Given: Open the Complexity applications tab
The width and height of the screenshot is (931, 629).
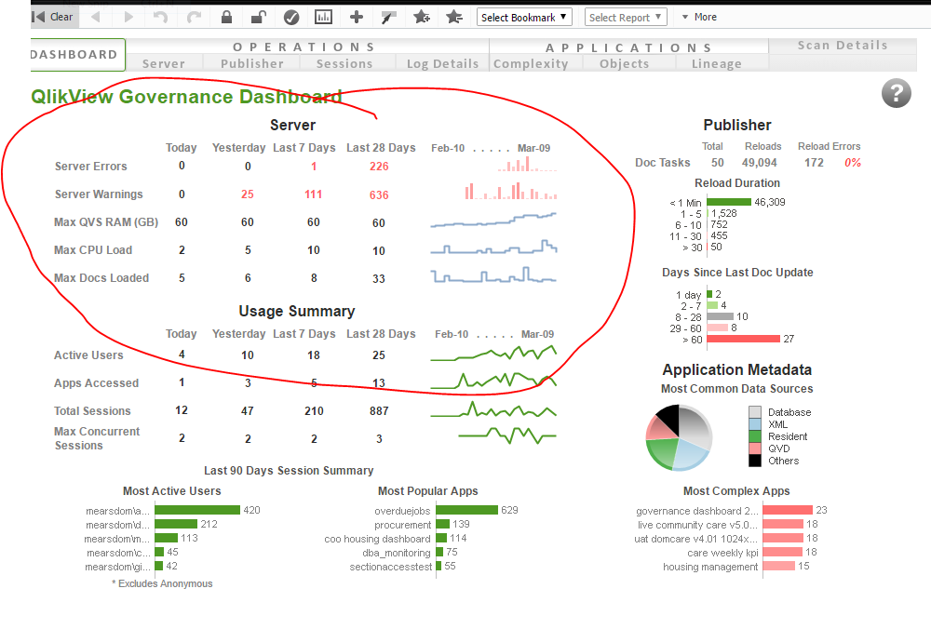Looking at the screenshot, I should pyautogui.click(x=531, y=63).
